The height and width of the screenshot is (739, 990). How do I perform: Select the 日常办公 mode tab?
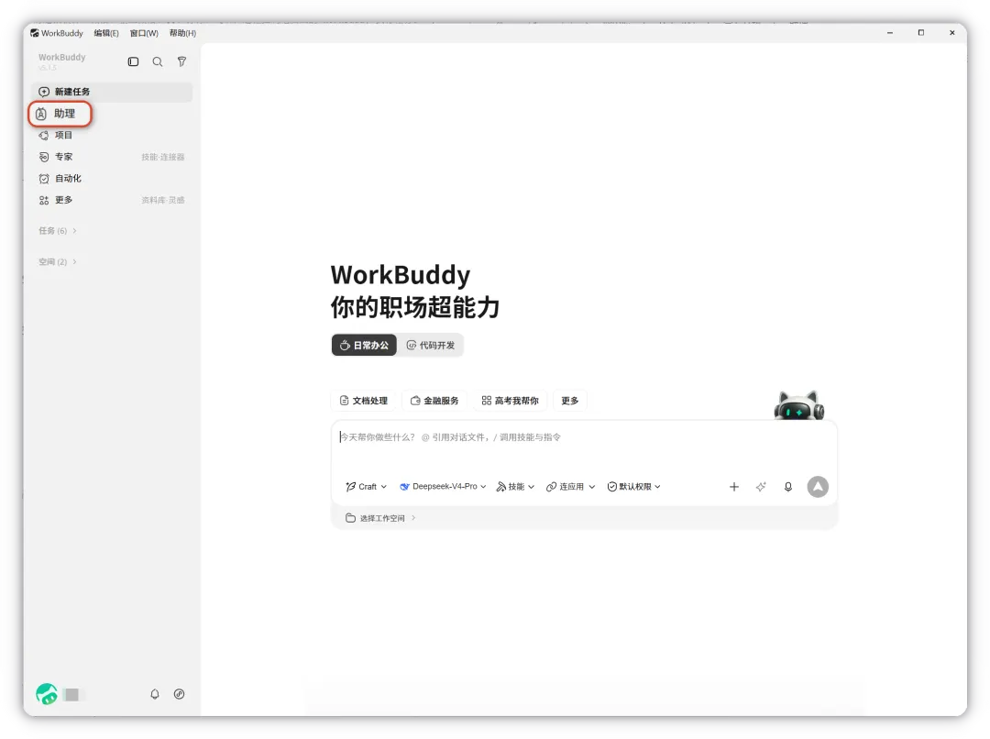(364, 346)
